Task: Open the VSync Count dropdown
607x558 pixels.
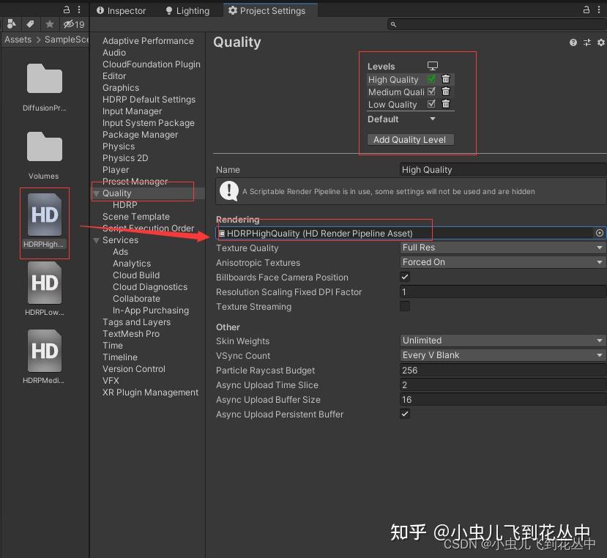Action: tap(502, 355)
